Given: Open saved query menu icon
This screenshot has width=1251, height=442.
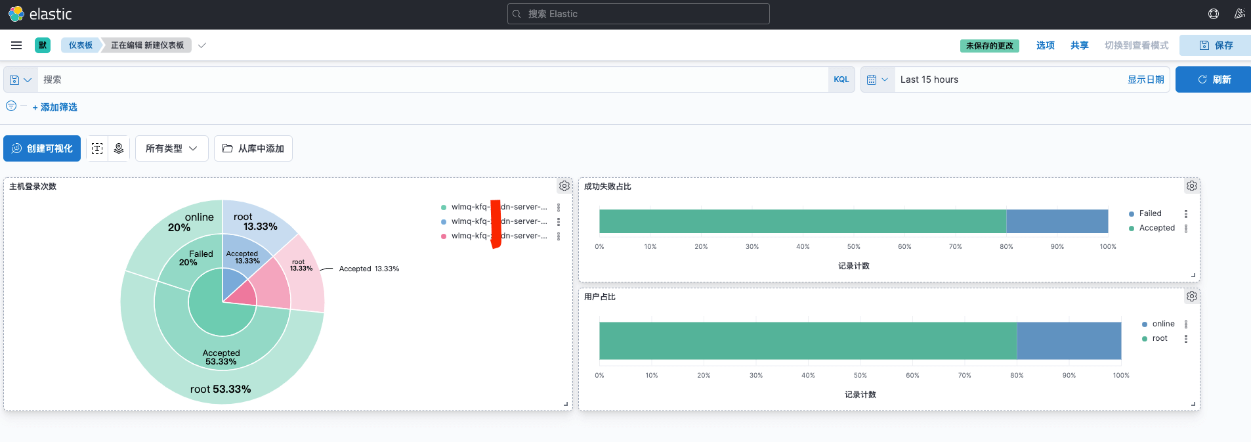Looking at the screenshot, I should pyautogui.click(x=20, y=79).
